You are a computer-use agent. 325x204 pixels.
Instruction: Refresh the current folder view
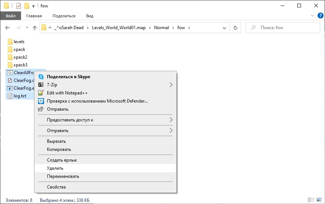pos(235,28)
